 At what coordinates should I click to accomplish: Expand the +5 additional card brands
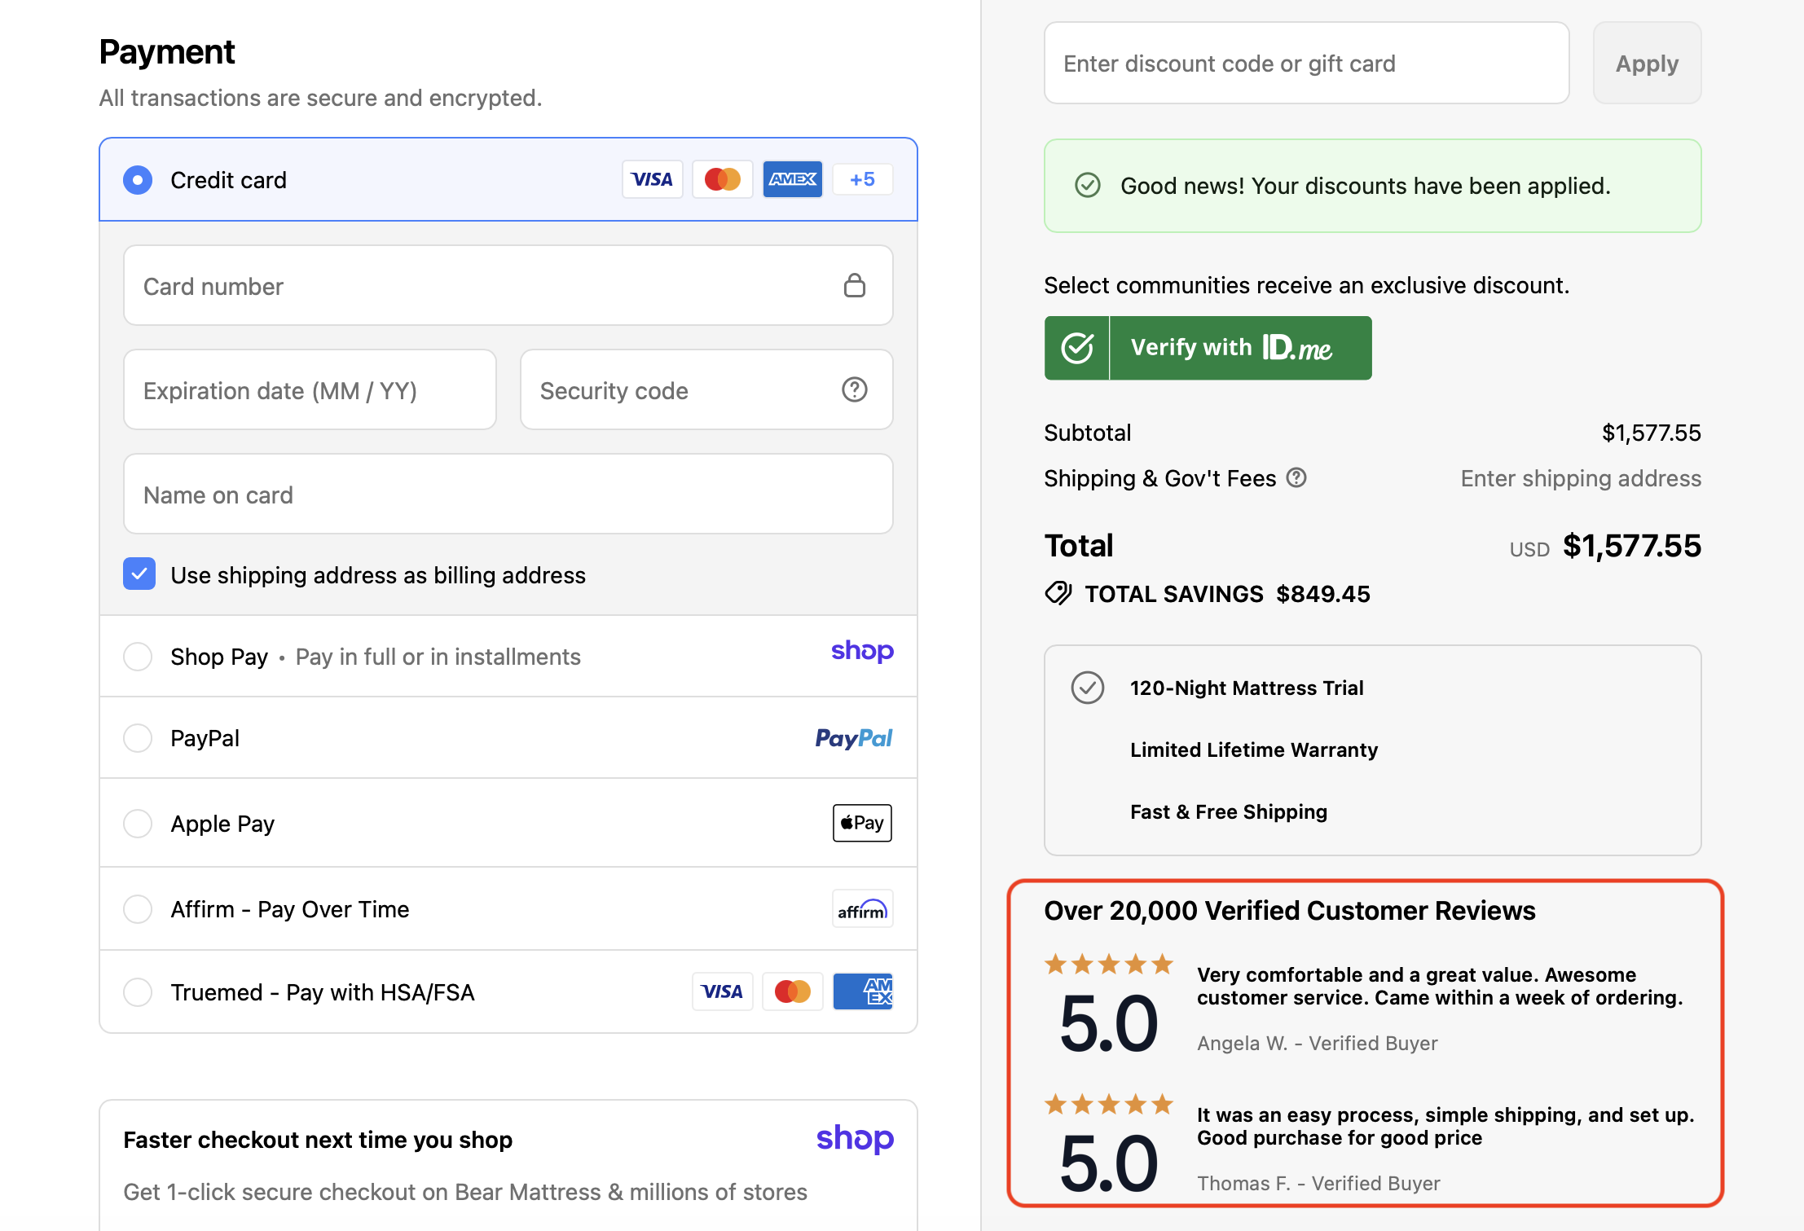[x=862, y=179]
